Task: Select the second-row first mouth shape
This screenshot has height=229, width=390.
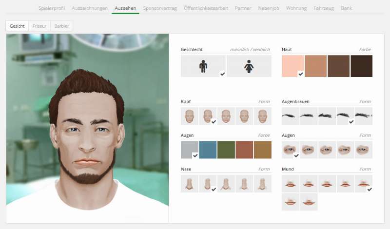Action: point(291,202)
